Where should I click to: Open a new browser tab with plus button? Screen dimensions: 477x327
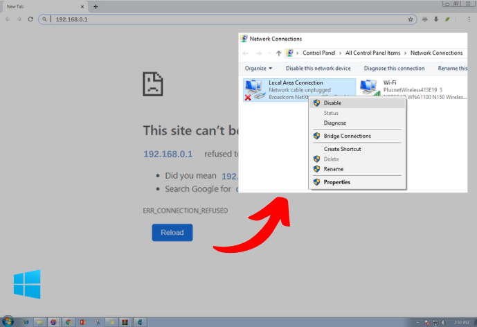pos(96,6)
